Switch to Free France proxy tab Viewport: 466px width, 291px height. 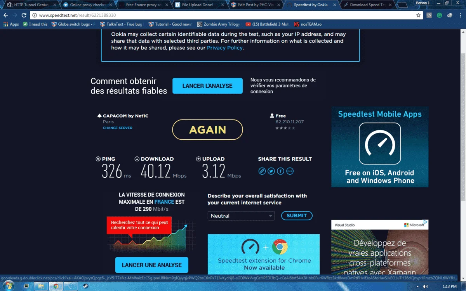tap(144, 5)
